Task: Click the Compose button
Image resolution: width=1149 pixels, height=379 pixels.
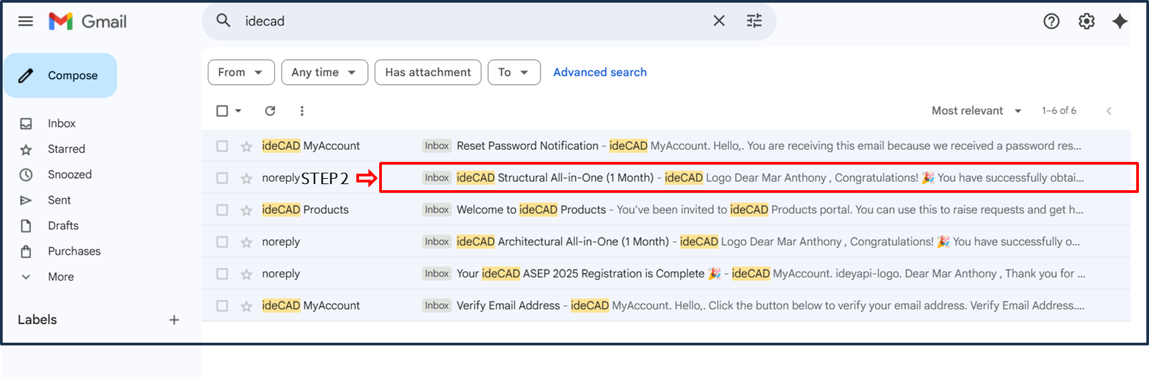Action: pyautogui.click(x=61, y=75)
